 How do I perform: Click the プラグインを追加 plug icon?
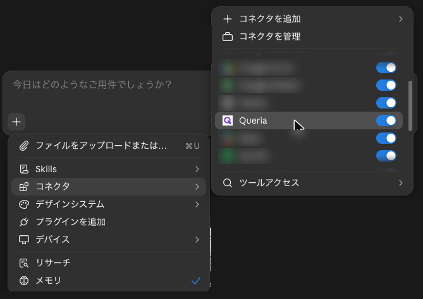click(x=24, y=222)
